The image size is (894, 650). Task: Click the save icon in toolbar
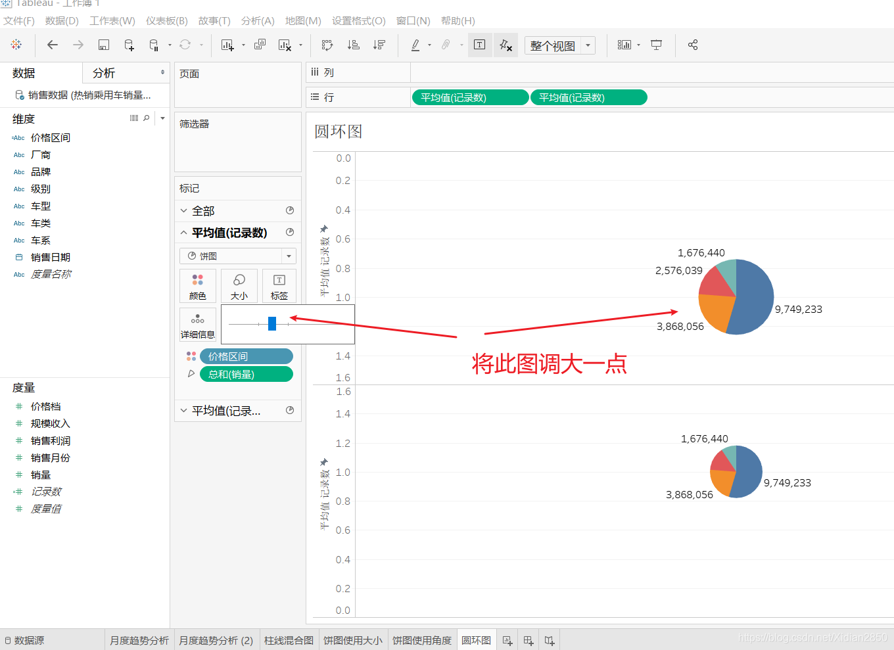tap(103, 45)
